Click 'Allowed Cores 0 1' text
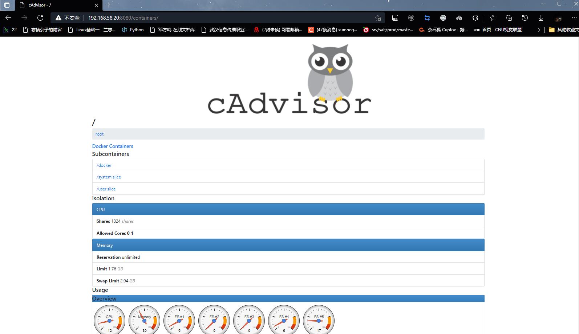579x334 pixels. pos(115,233)
